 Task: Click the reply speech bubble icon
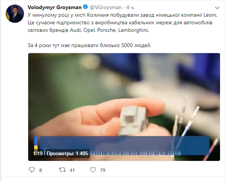click(x=32, y=170)
